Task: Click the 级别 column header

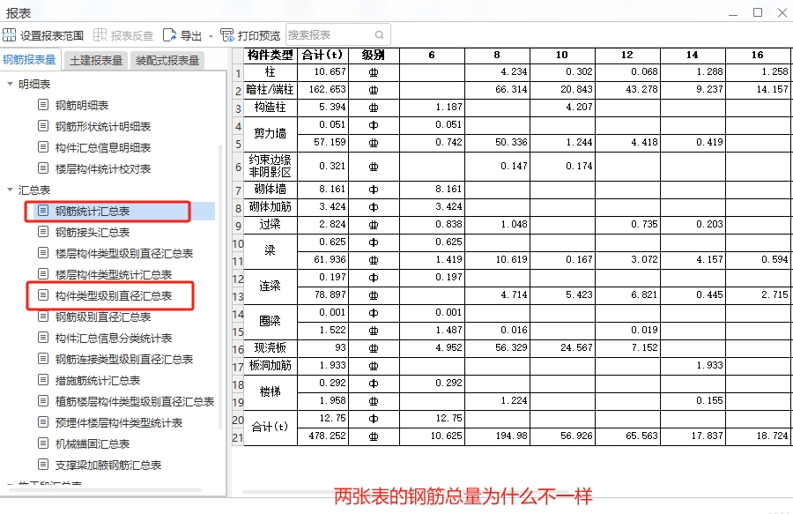Action: pos(374,56)
